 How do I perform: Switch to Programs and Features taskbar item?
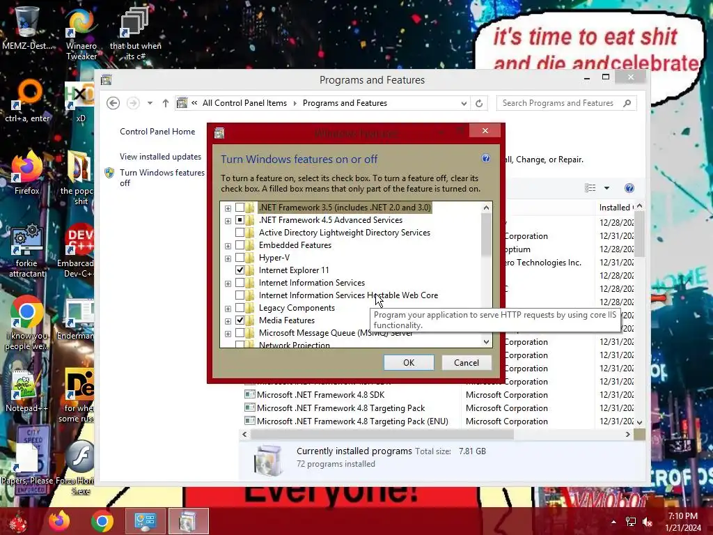point(188,521)
